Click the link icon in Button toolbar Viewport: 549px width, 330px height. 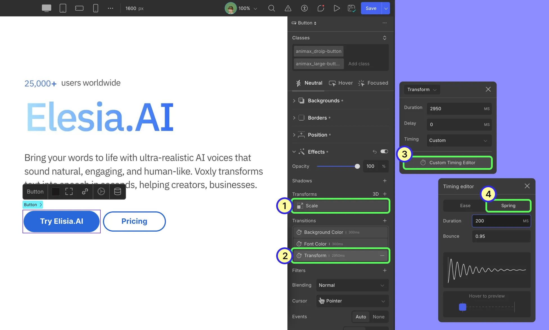point(85,191)
